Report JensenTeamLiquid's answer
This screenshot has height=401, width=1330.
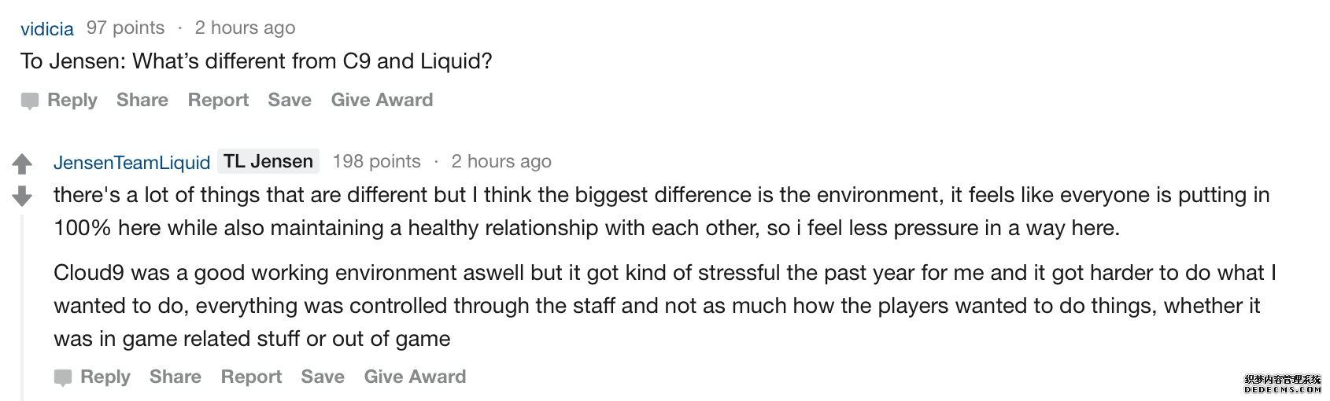click(x=251, y=377)
